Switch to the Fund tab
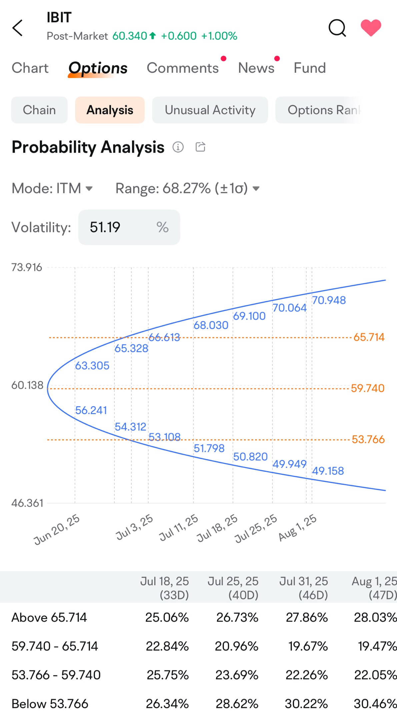The height and width of the screenshot is (726, 397). 309,68
